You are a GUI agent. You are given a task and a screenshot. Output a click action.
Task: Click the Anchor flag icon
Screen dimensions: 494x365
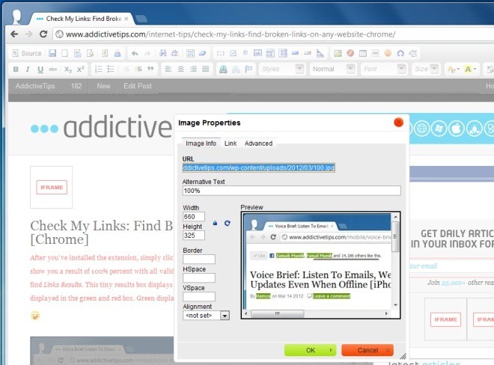tap(248, 69)
